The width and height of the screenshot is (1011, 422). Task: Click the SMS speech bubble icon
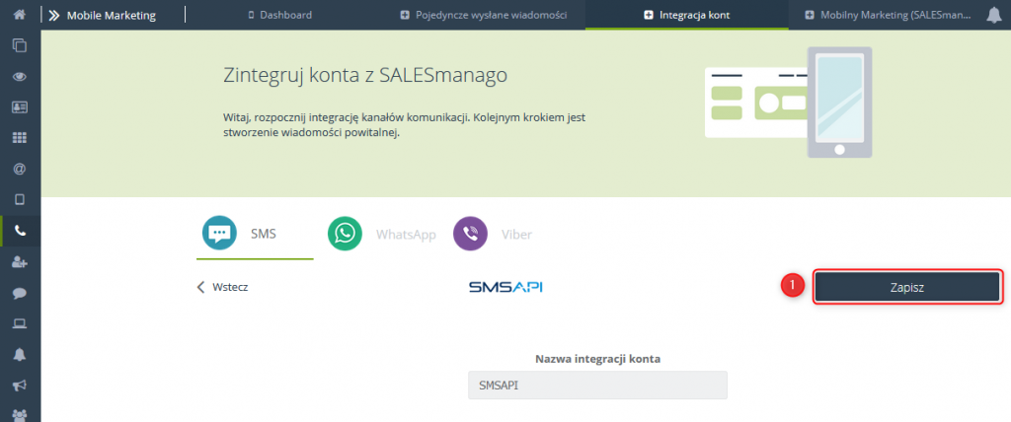coord(220,233)
